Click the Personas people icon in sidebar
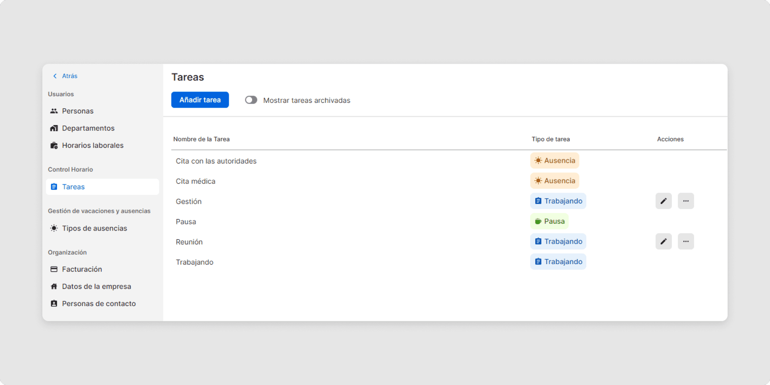Image resolution: width=770 pixels, height=385 pixels. point(54,111)
